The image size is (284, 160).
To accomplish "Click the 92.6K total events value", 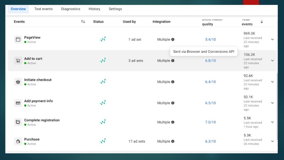I will (x=248, y=76).
